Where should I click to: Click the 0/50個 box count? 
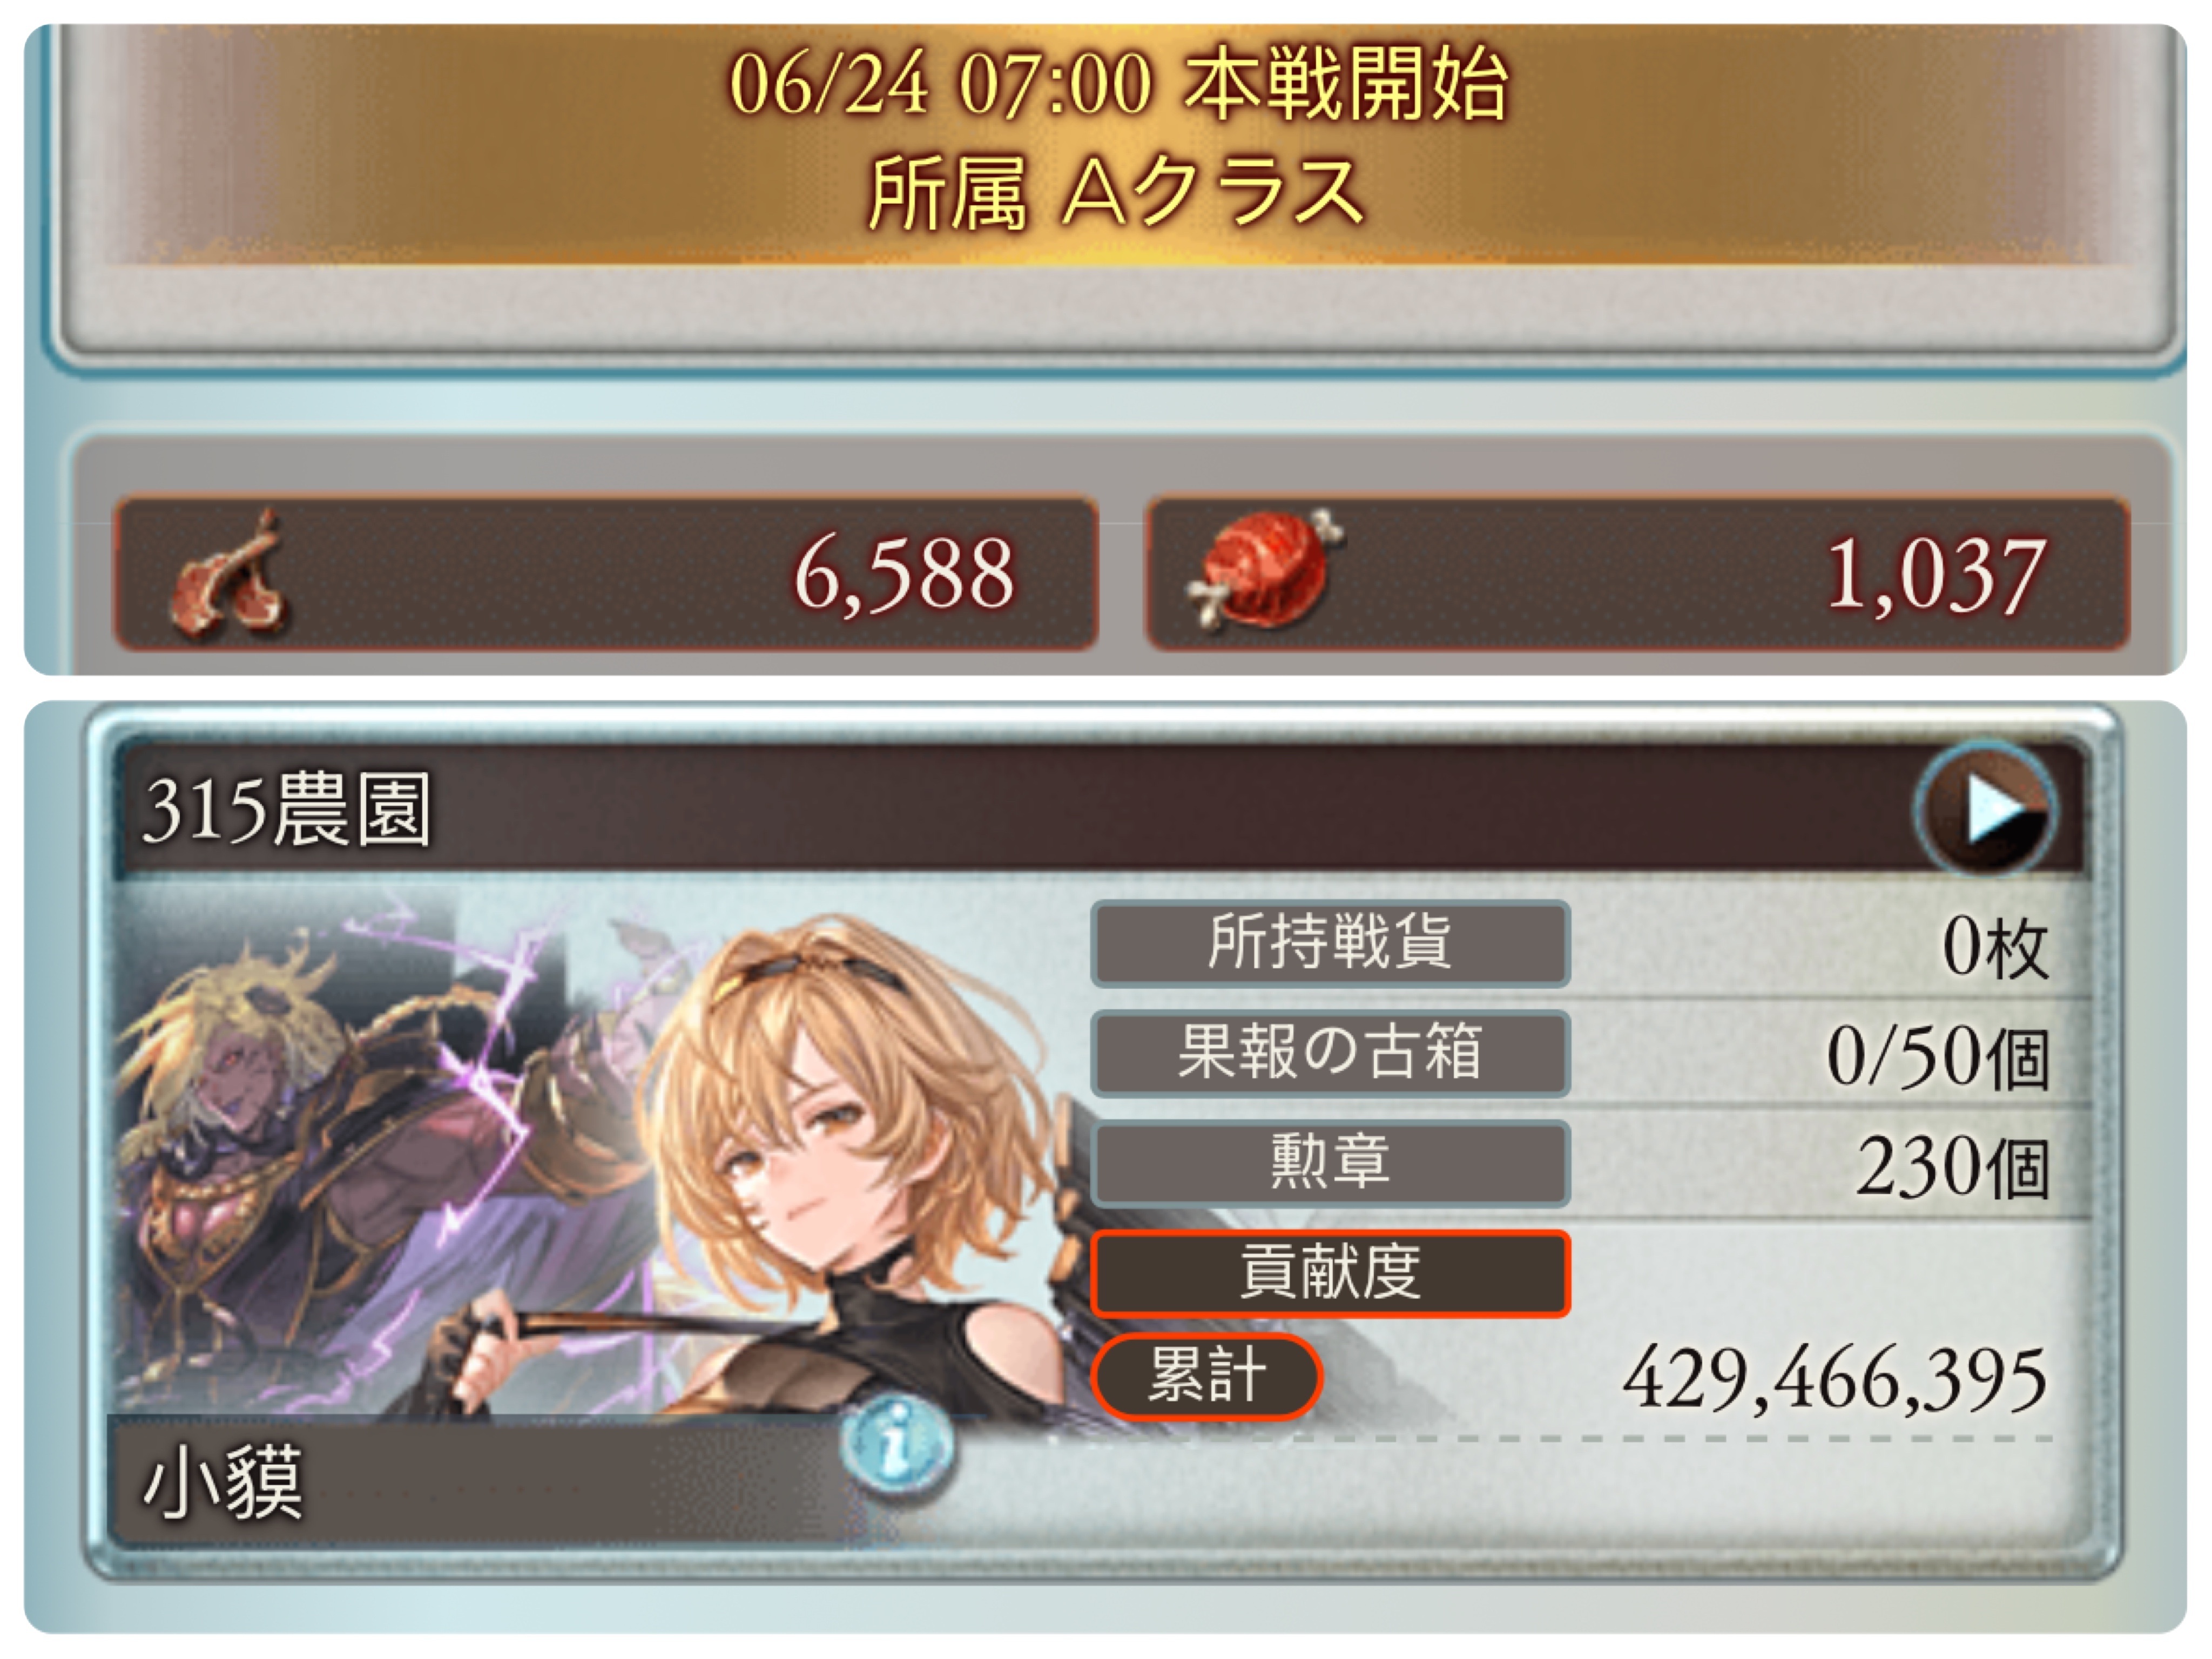[x=1938, y=1056]
